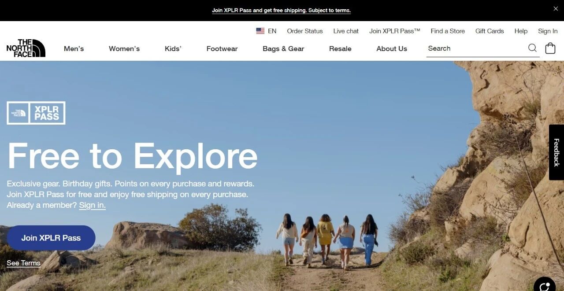The width and height of the screenshot is (564, 291).
Task: Open the Feedback side tab
Action: [x=557, y=152]
